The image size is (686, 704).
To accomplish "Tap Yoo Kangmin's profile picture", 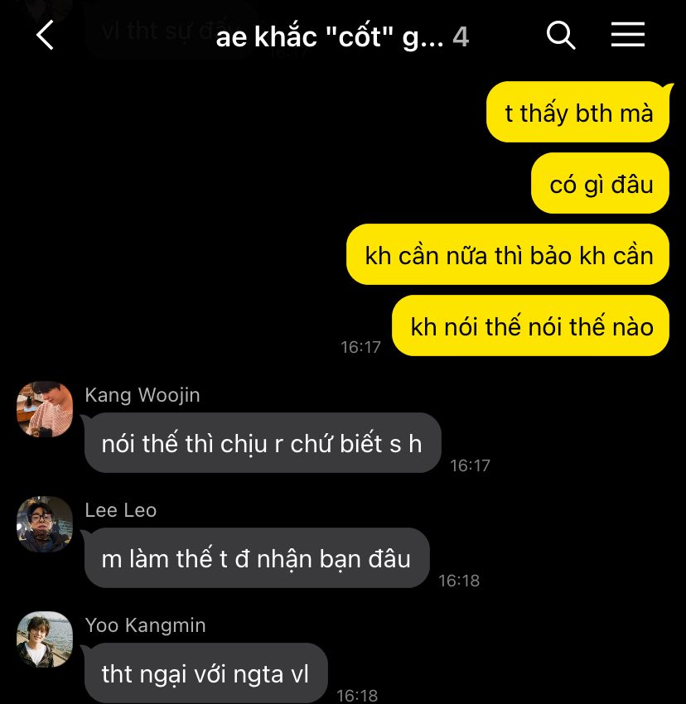I will (45, 639).
